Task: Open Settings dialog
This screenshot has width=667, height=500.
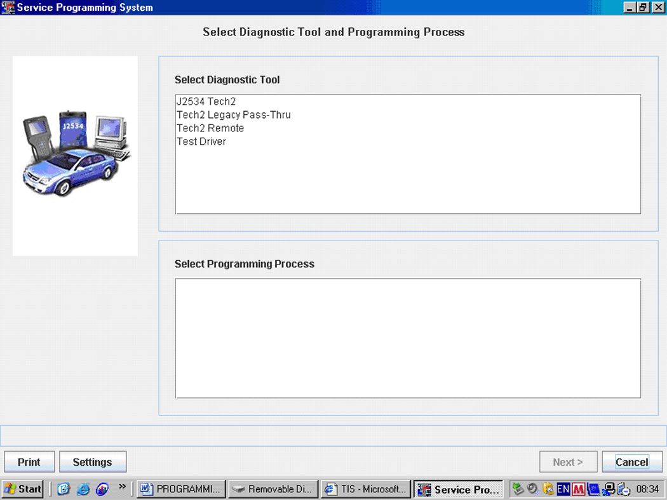Action: click(92, 462)
